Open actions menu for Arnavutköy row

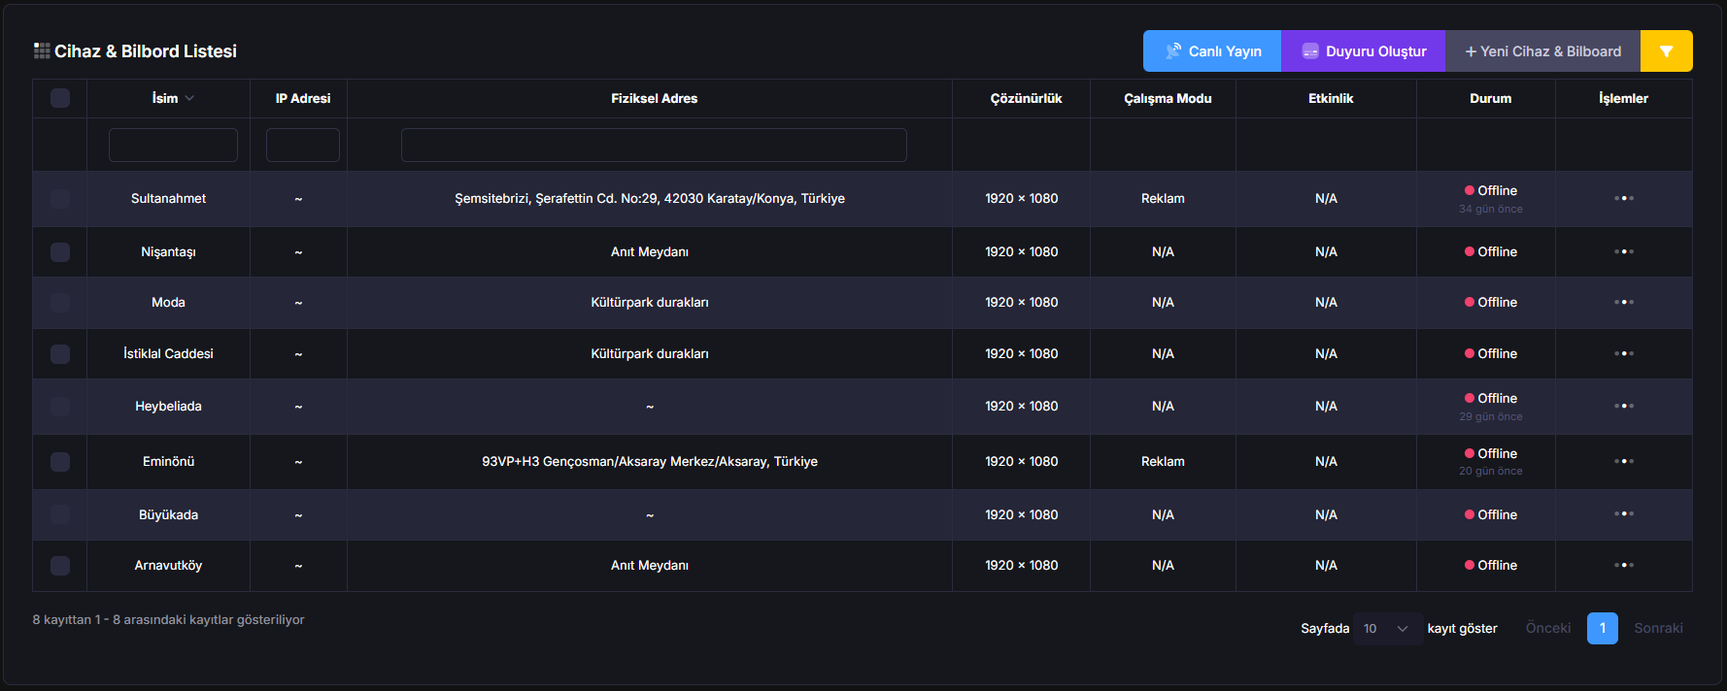(1623, 566)
